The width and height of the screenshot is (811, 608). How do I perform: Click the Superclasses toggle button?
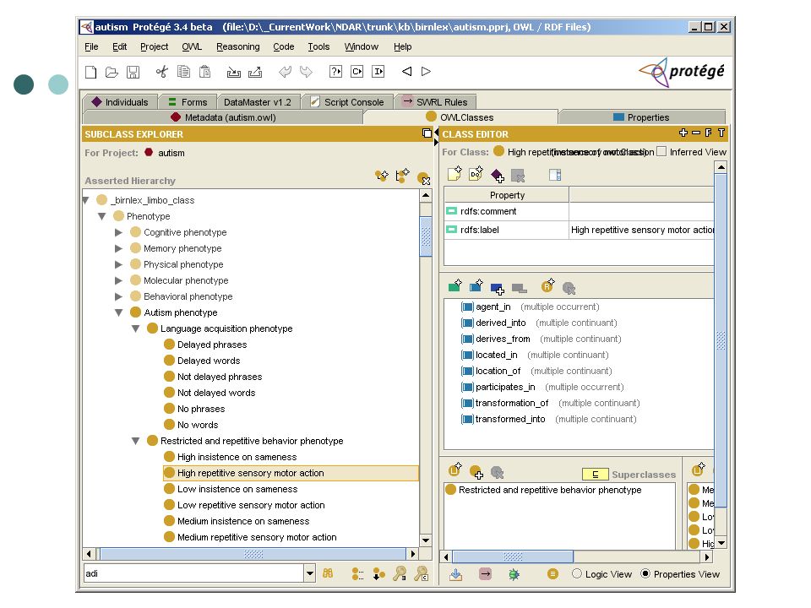pos(595,474)
